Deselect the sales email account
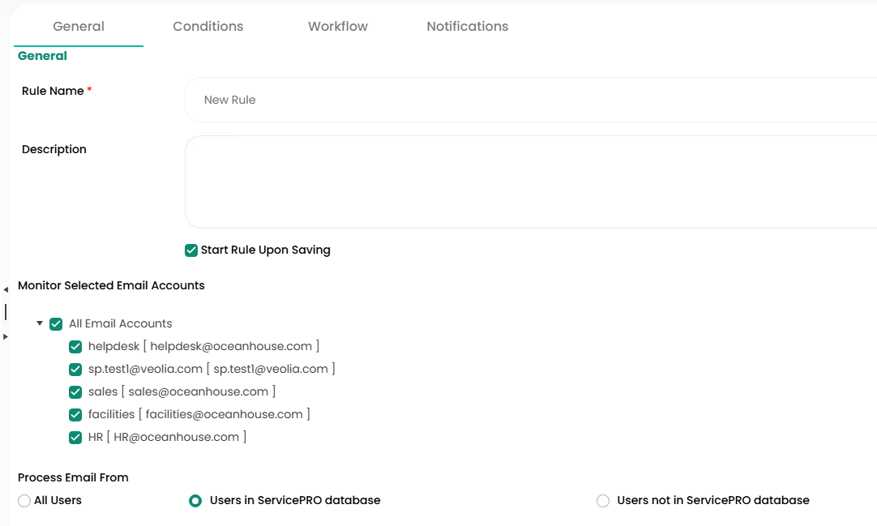The image size is (877, 526). [x=75, y=392]
